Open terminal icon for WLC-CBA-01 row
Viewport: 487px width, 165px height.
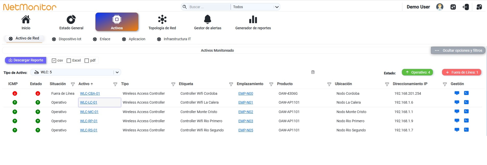pyautogui.click(x=466, y=93)
